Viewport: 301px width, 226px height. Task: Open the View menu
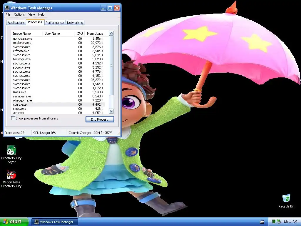pyautogui.click(x=31, y=14)
